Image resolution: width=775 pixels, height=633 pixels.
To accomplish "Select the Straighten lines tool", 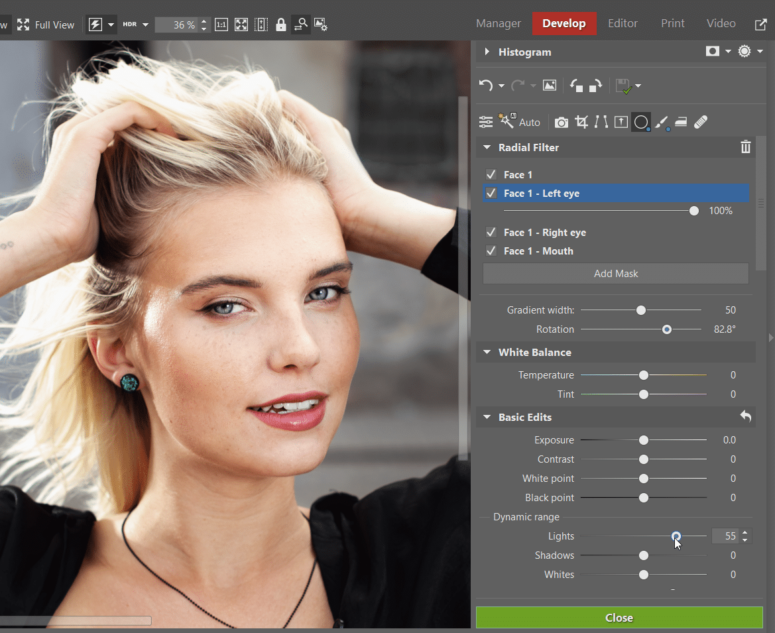I will (601, 122).
